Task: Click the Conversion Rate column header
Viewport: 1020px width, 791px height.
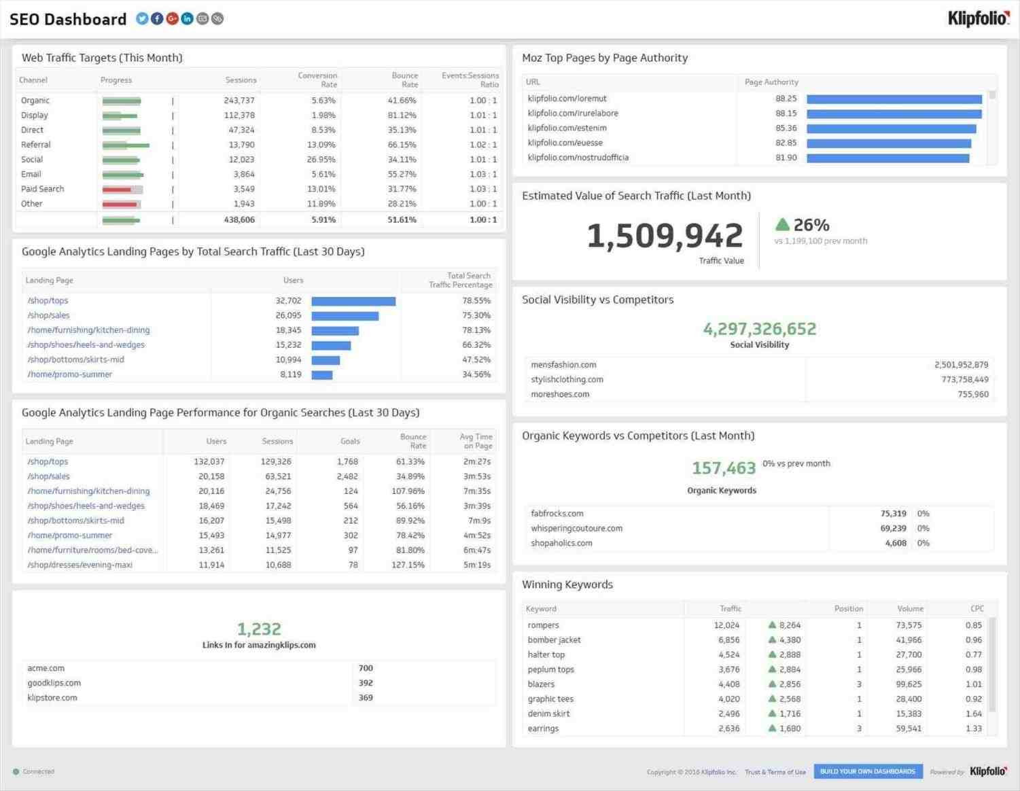Action: coord(317,80)
